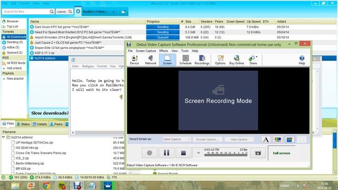The width and height of the screenshot is (338, 190).
Task: Open the Tools menu in Debut
Action: tap(185, 51)
